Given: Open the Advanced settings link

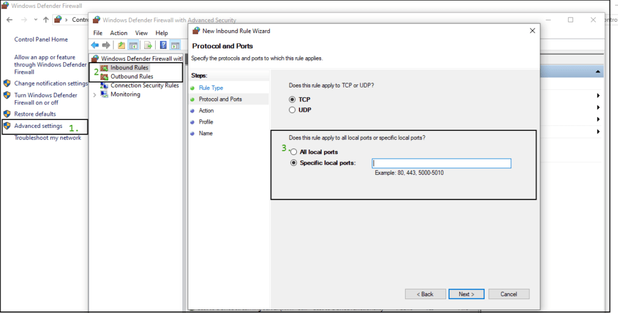Looking at the screenshot, I should [x=38, y=126].
